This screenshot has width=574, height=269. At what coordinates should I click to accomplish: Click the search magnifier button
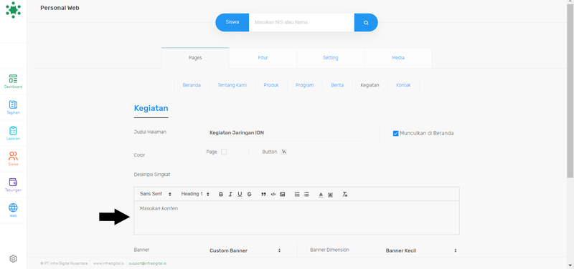coord(366,22)
